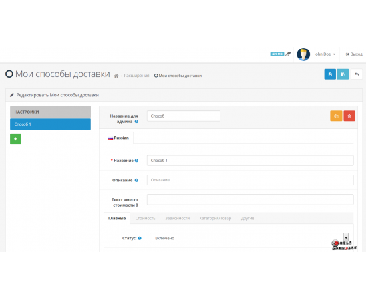Screen dimensions: 366x299
Task: Click the Название для админа input
Action: (x=184, y=116)
